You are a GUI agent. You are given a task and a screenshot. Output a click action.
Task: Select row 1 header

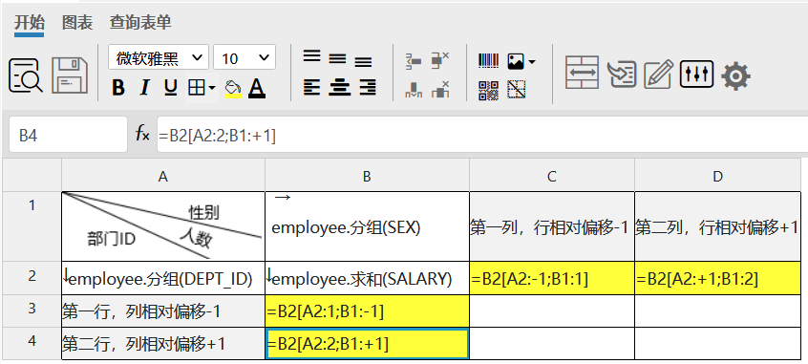32,226
